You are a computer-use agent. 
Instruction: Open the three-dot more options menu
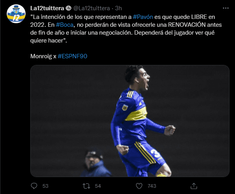[226, 8]
